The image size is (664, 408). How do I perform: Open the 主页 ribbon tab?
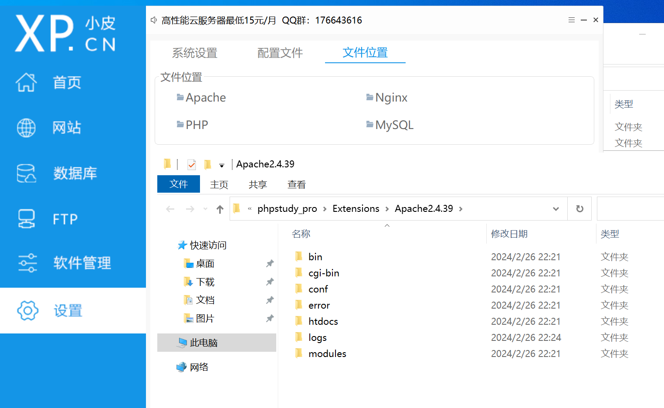coord(219,184)
